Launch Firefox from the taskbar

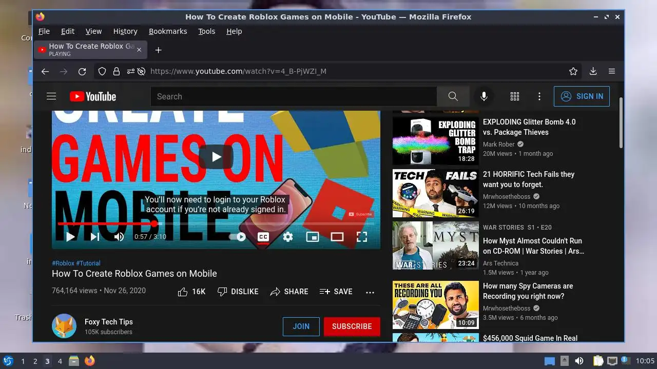pos(90,361)
